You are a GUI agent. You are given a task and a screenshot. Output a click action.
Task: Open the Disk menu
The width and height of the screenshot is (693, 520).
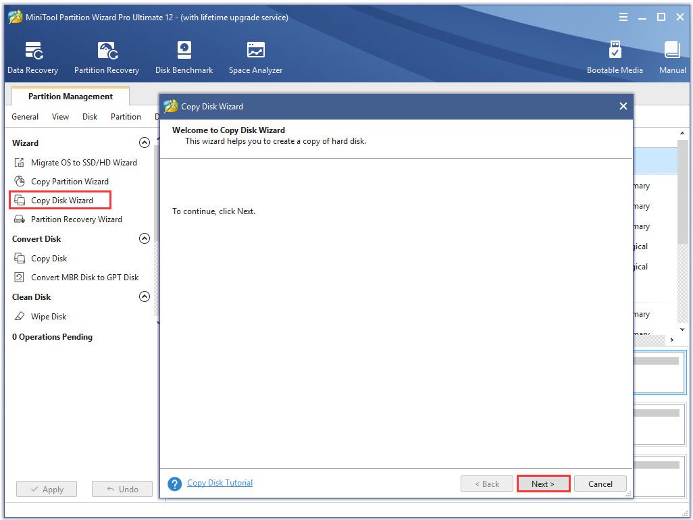90,117
